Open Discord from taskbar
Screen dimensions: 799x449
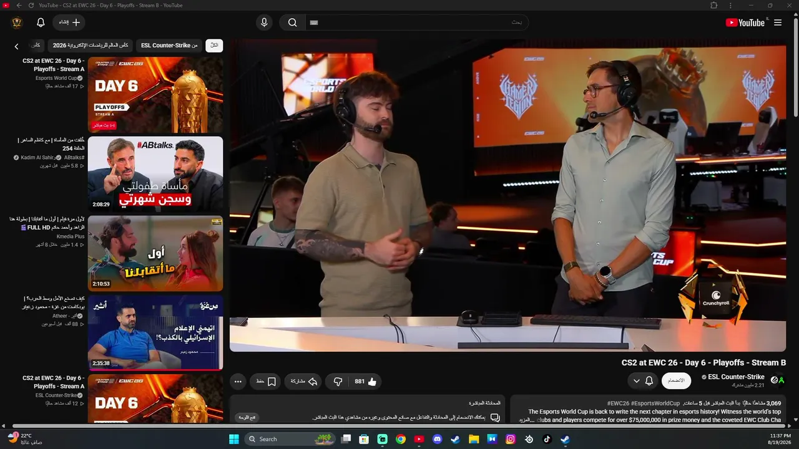coord(438,439)
